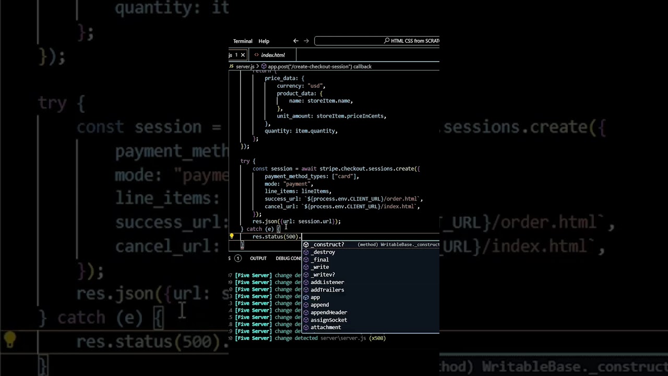Viewport: 668px width, 376px height.
Task: Click server.js in the breadcrumb
Action: (x=245, y=67)
